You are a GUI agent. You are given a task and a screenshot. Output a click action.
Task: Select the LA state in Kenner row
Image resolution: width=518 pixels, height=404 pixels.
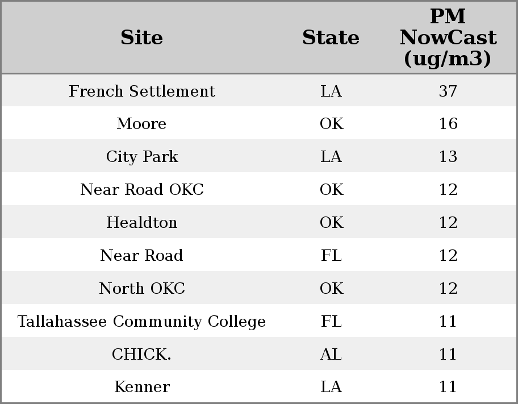tap(331, 387)
